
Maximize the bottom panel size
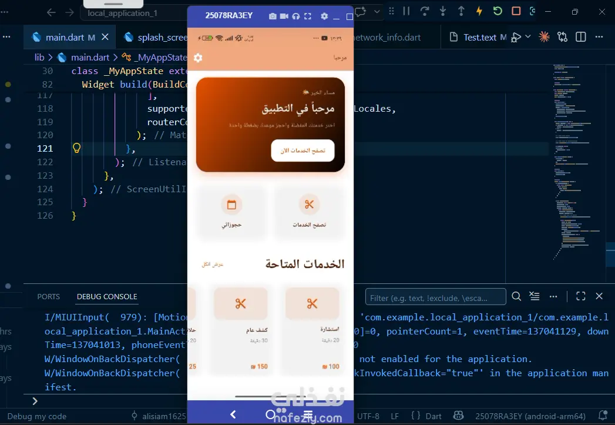coord(580,296)
